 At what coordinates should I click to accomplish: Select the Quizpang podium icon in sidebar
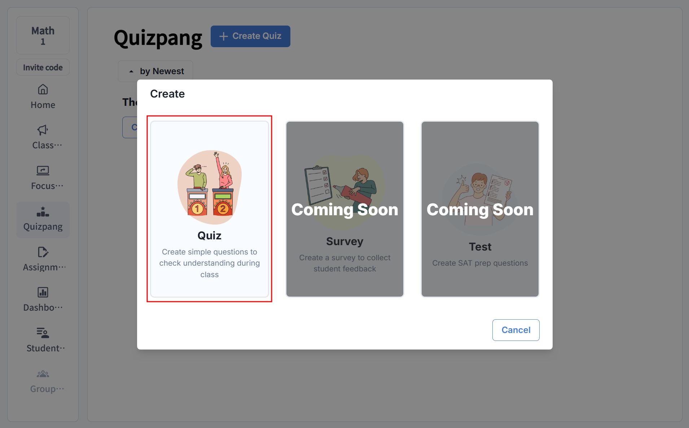pyautogui.click(x=43, y=212)
